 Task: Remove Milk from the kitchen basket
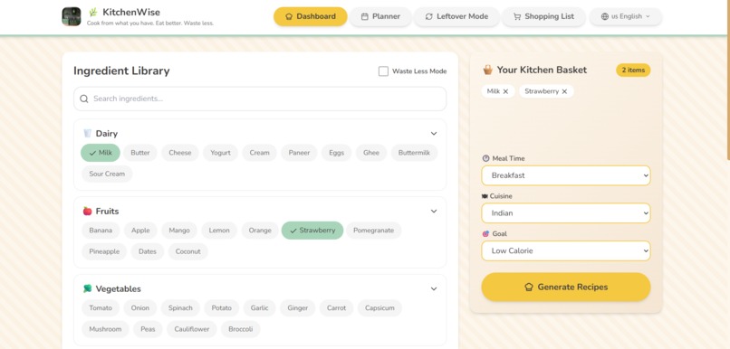[x=505, y=91]
